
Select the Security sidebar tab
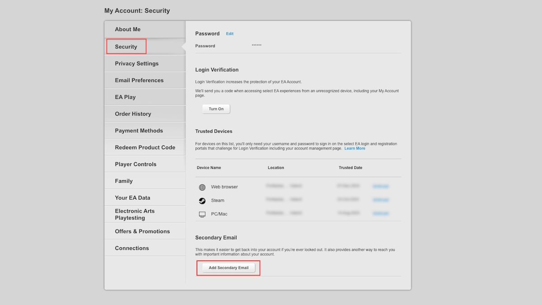click(145, 47)
